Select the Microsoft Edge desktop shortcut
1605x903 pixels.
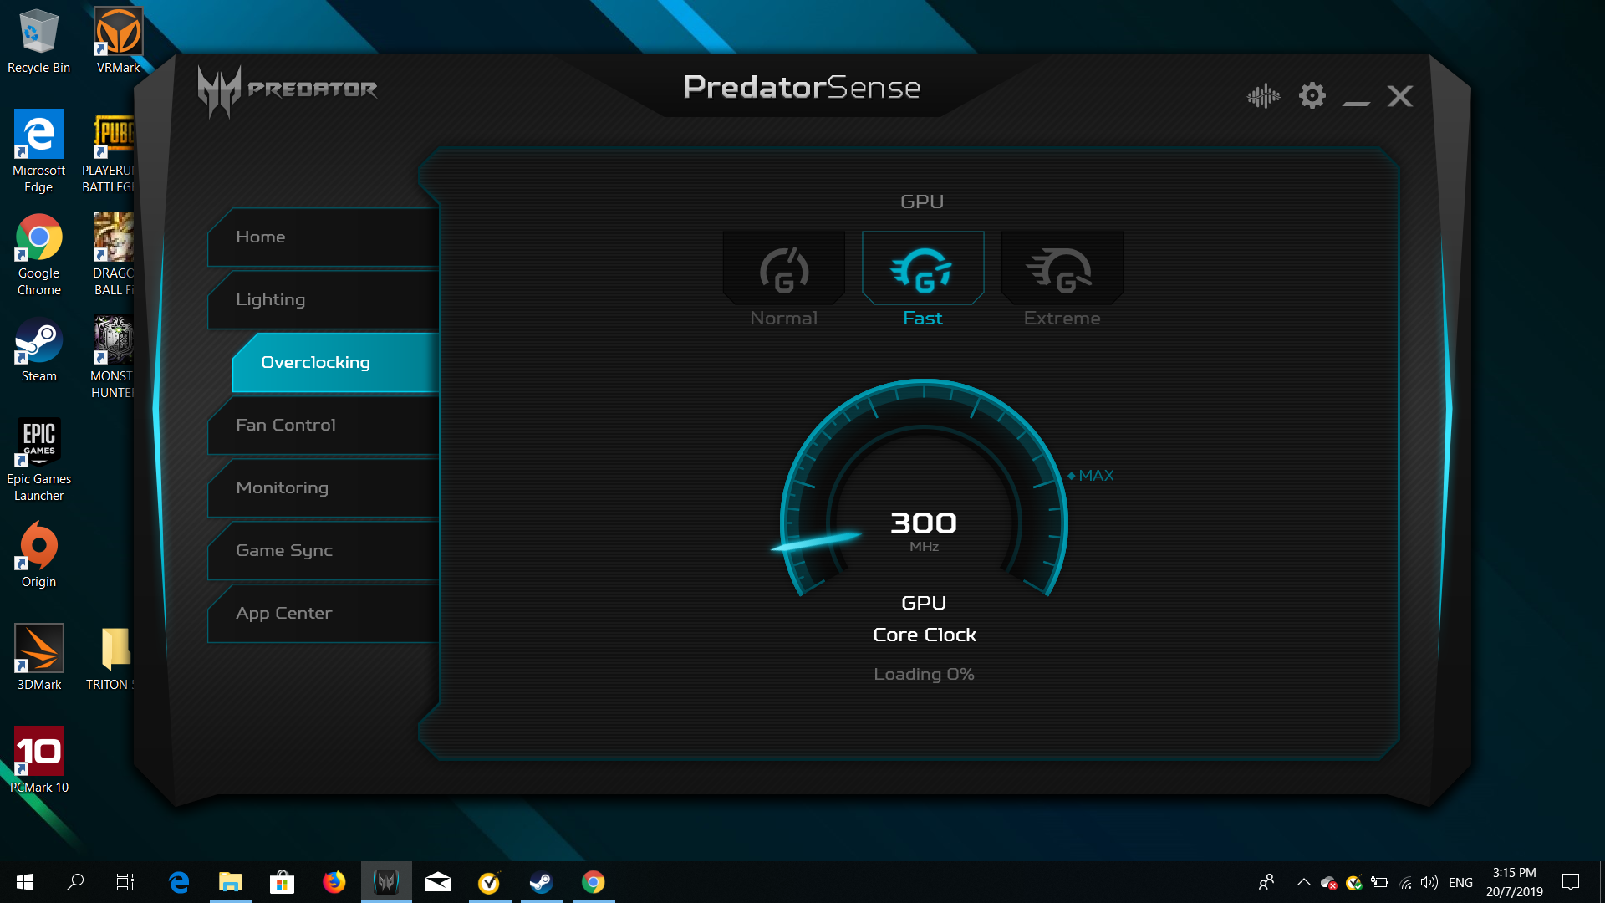[x=38, y=151]
